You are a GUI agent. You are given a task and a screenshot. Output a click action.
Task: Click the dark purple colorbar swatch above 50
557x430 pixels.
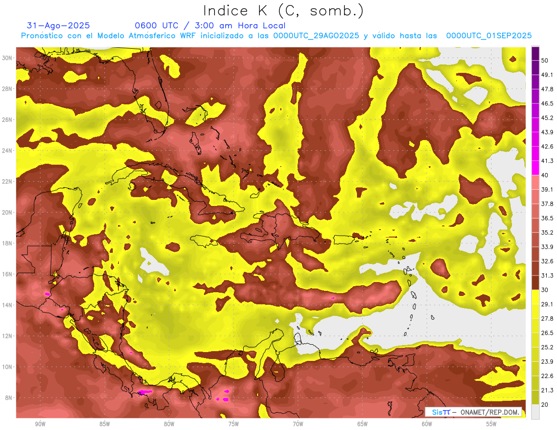pos(536,53)
